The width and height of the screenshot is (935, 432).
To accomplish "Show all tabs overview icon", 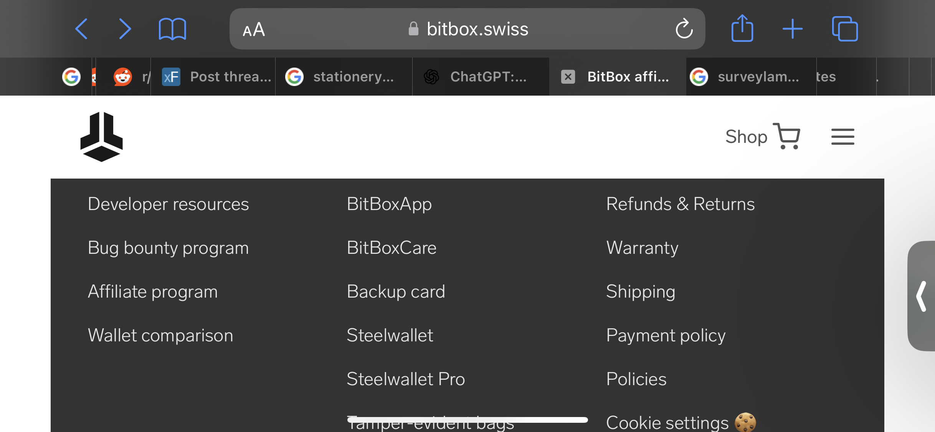I will pos(844,29).
